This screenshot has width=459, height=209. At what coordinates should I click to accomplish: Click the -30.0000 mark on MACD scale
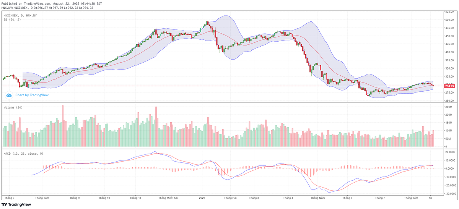(450, 193)
